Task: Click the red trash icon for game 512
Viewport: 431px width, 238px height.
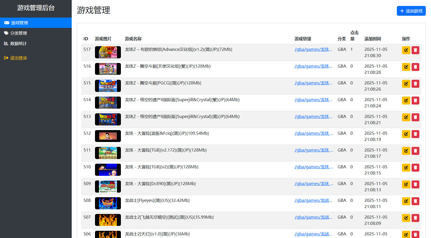Action: 415,134
